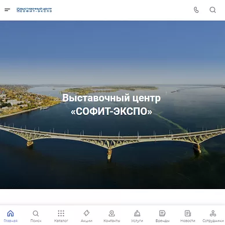Open the Новости news tab
The height and width of the screenshot is (225, 225).
pyautogui.click(x=188, y=216)
